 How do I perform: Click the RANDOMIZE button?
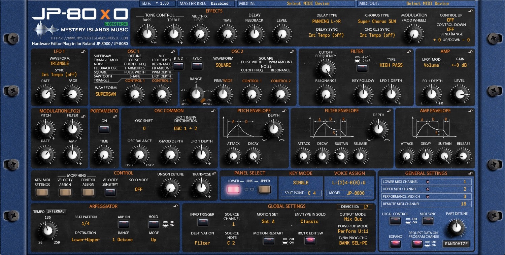pyautogui.click(x=457, y=244)
